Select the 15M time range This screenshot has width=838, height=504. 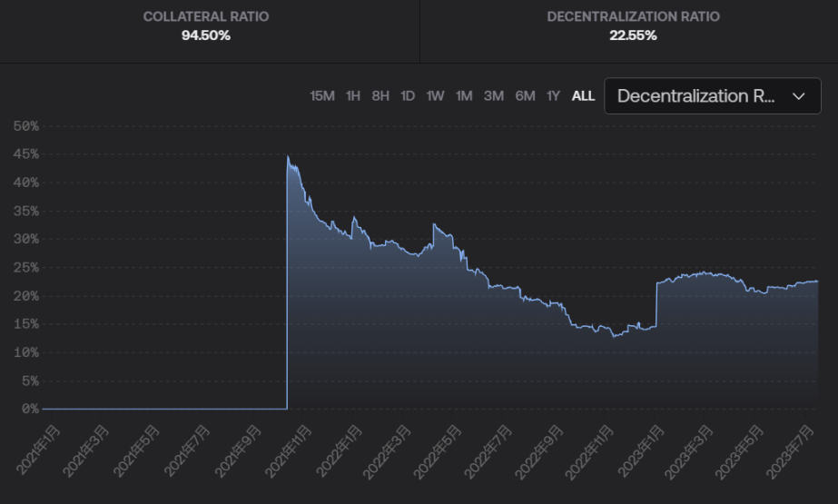pyautogui.click(x=322, y=96)
